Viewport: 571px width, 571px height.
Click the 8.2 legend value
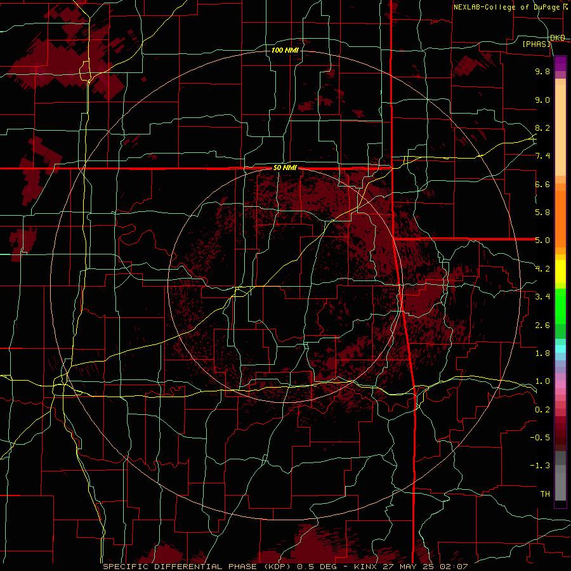pos(542,128)
